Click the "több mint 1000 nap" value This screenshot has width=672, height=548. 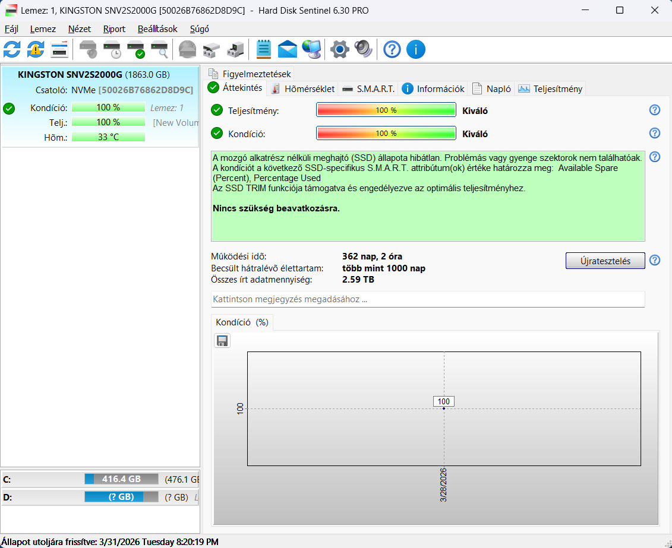pyautogui.click(x=384, y=268)
